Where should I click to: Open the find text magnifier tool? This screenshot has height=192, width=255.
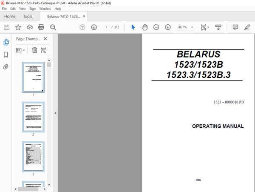click(x=53, y=27)
